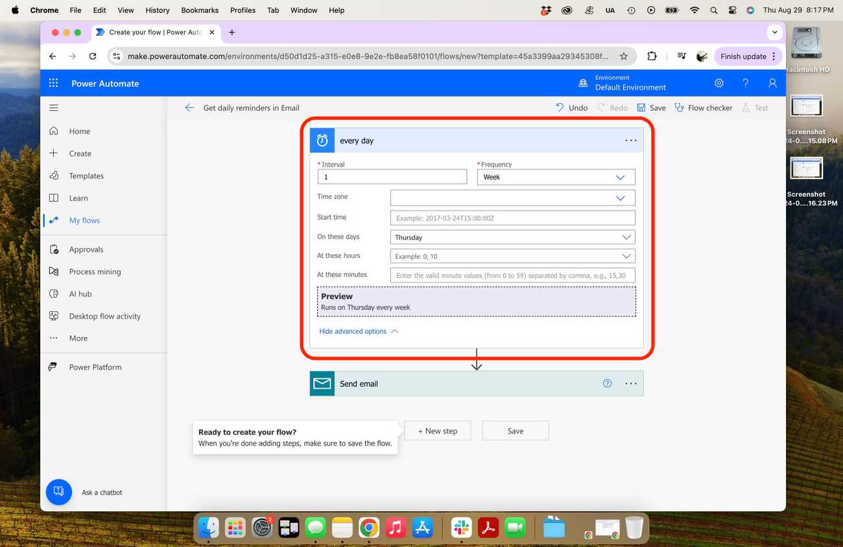Open Slack from the Dock
Viewport: 843px width, 547px height.
tap(461, 528)
